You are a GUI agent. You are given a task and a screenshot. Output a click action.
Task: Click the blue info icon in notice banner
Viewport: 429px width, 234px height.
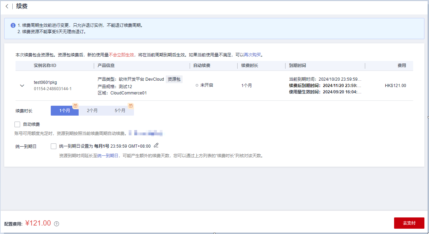[x=13, y=25]
